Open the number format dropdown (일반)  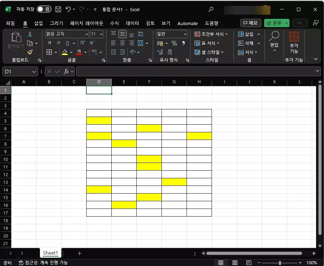(x=185, y=34)
